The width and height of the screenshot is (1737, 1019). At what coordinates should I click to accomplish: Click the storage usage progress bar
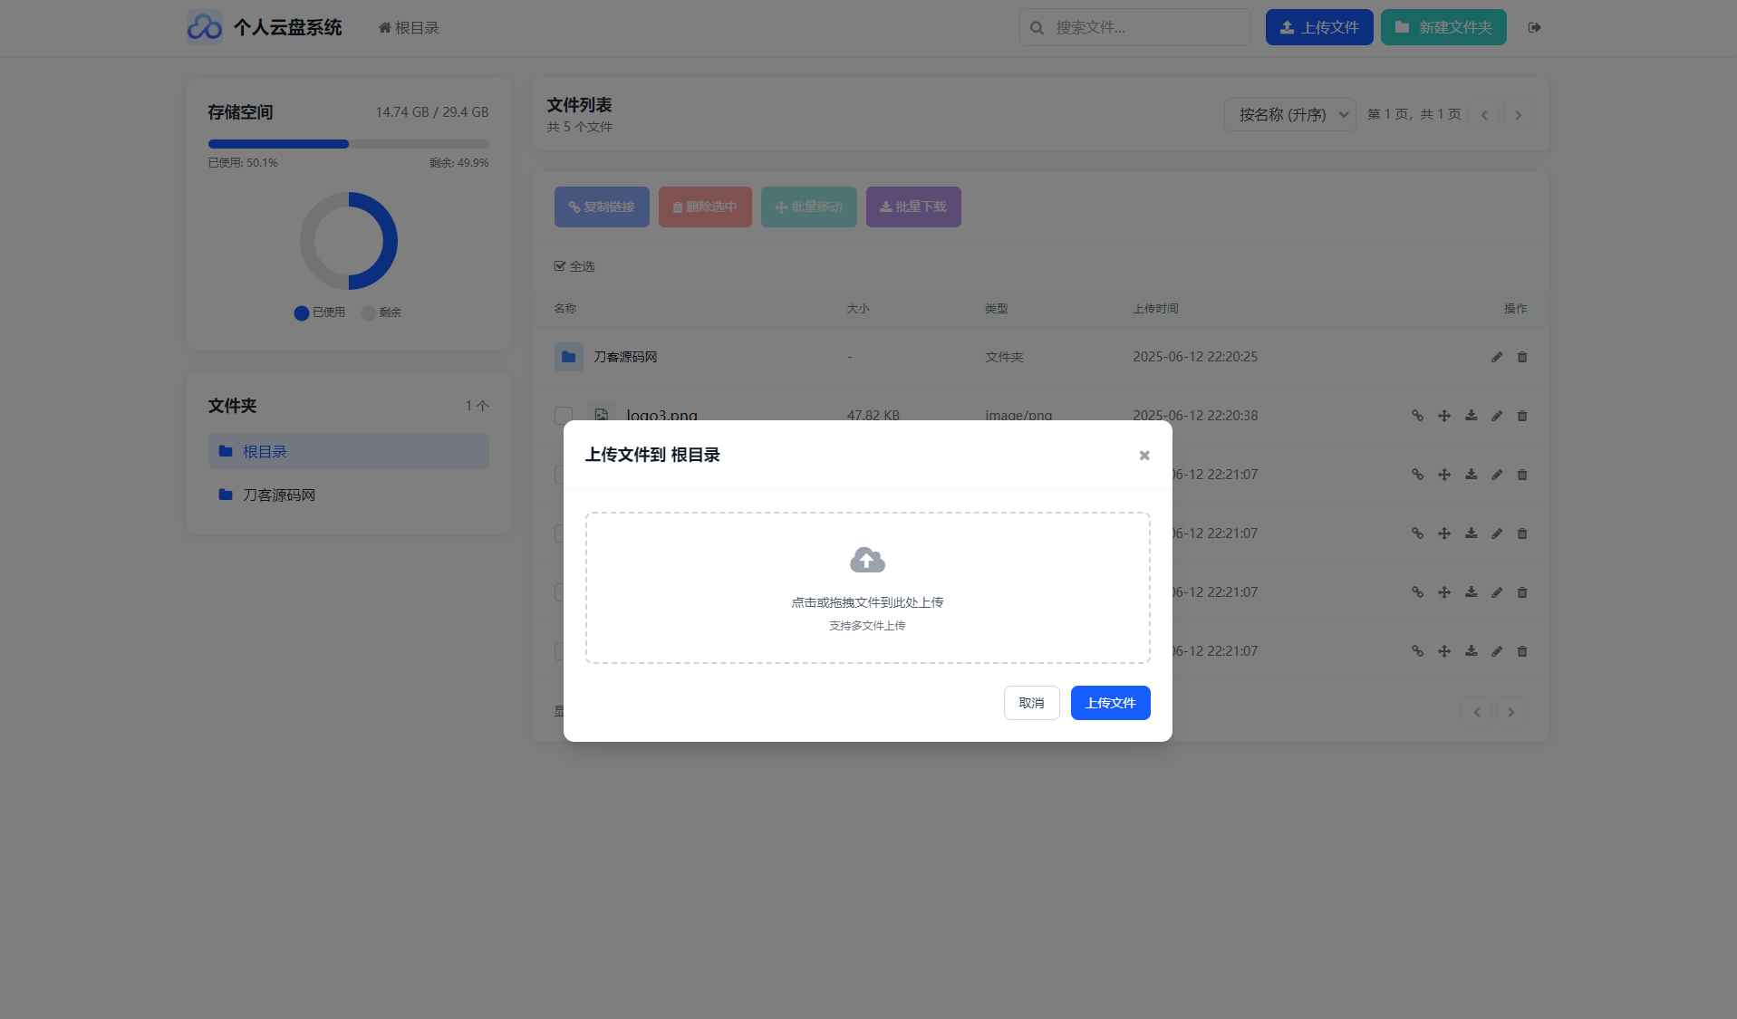(347, 143)
